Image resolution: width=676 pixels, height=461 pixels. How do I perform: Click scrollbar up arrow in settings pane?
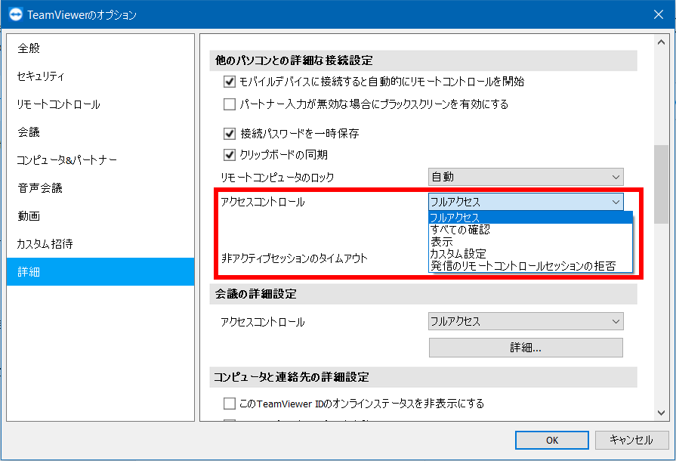[661, 42]
